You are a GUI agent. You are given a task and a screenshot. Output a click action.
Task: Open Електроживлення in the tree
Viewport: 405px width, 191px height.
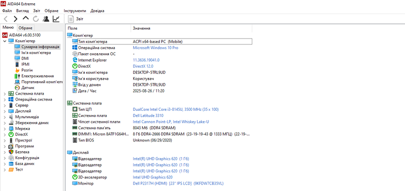(37, 76)
